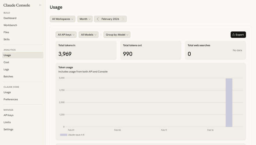
Task: Select Usage under Analytics
Action: tap(23, 55)
